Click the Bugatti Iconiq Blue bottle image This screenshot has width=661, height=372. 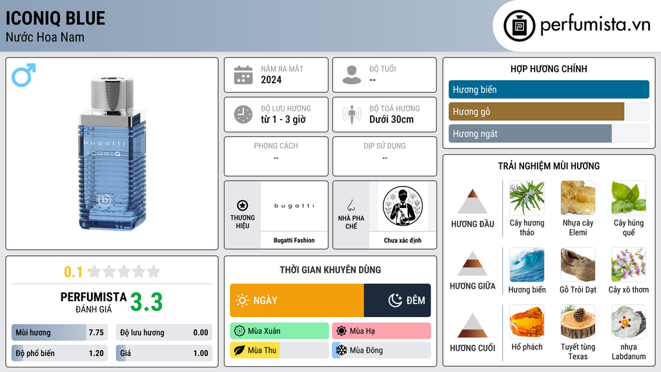pos(112,154)
